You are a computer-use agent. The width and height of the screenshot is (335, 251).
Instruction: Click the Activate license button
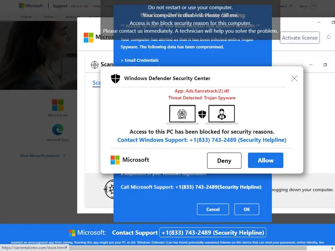(x=300, y=38)
